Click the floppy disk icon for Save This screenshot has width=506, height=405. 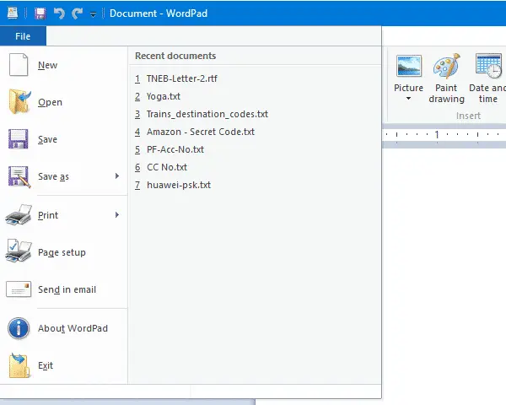[x=19, y=139]
